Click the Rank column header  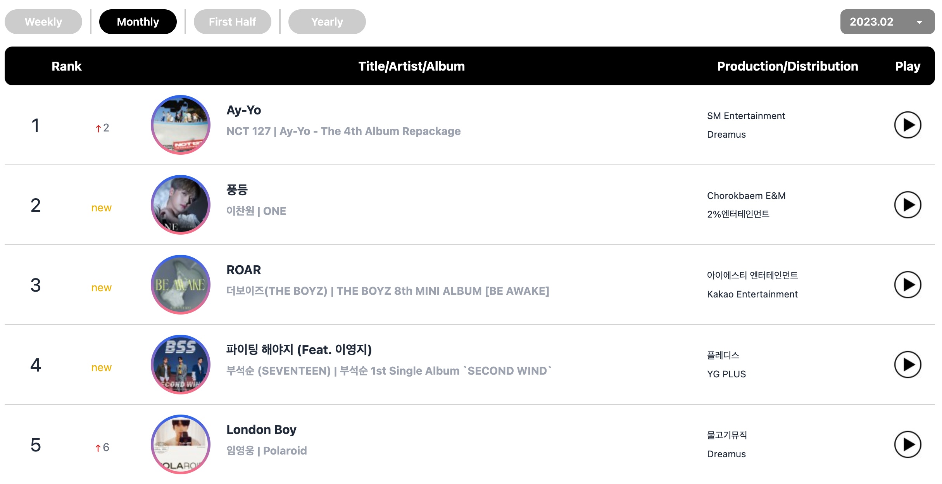click(x=67, y=66)
